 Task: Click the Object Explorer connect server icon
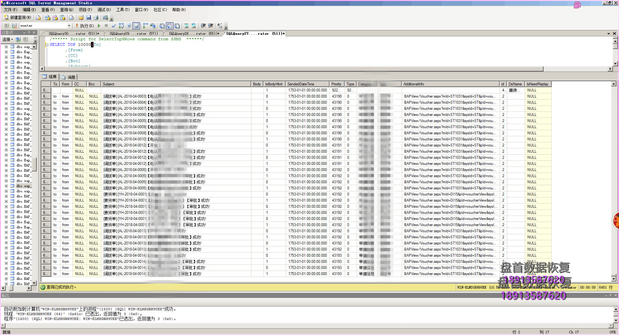18,39
